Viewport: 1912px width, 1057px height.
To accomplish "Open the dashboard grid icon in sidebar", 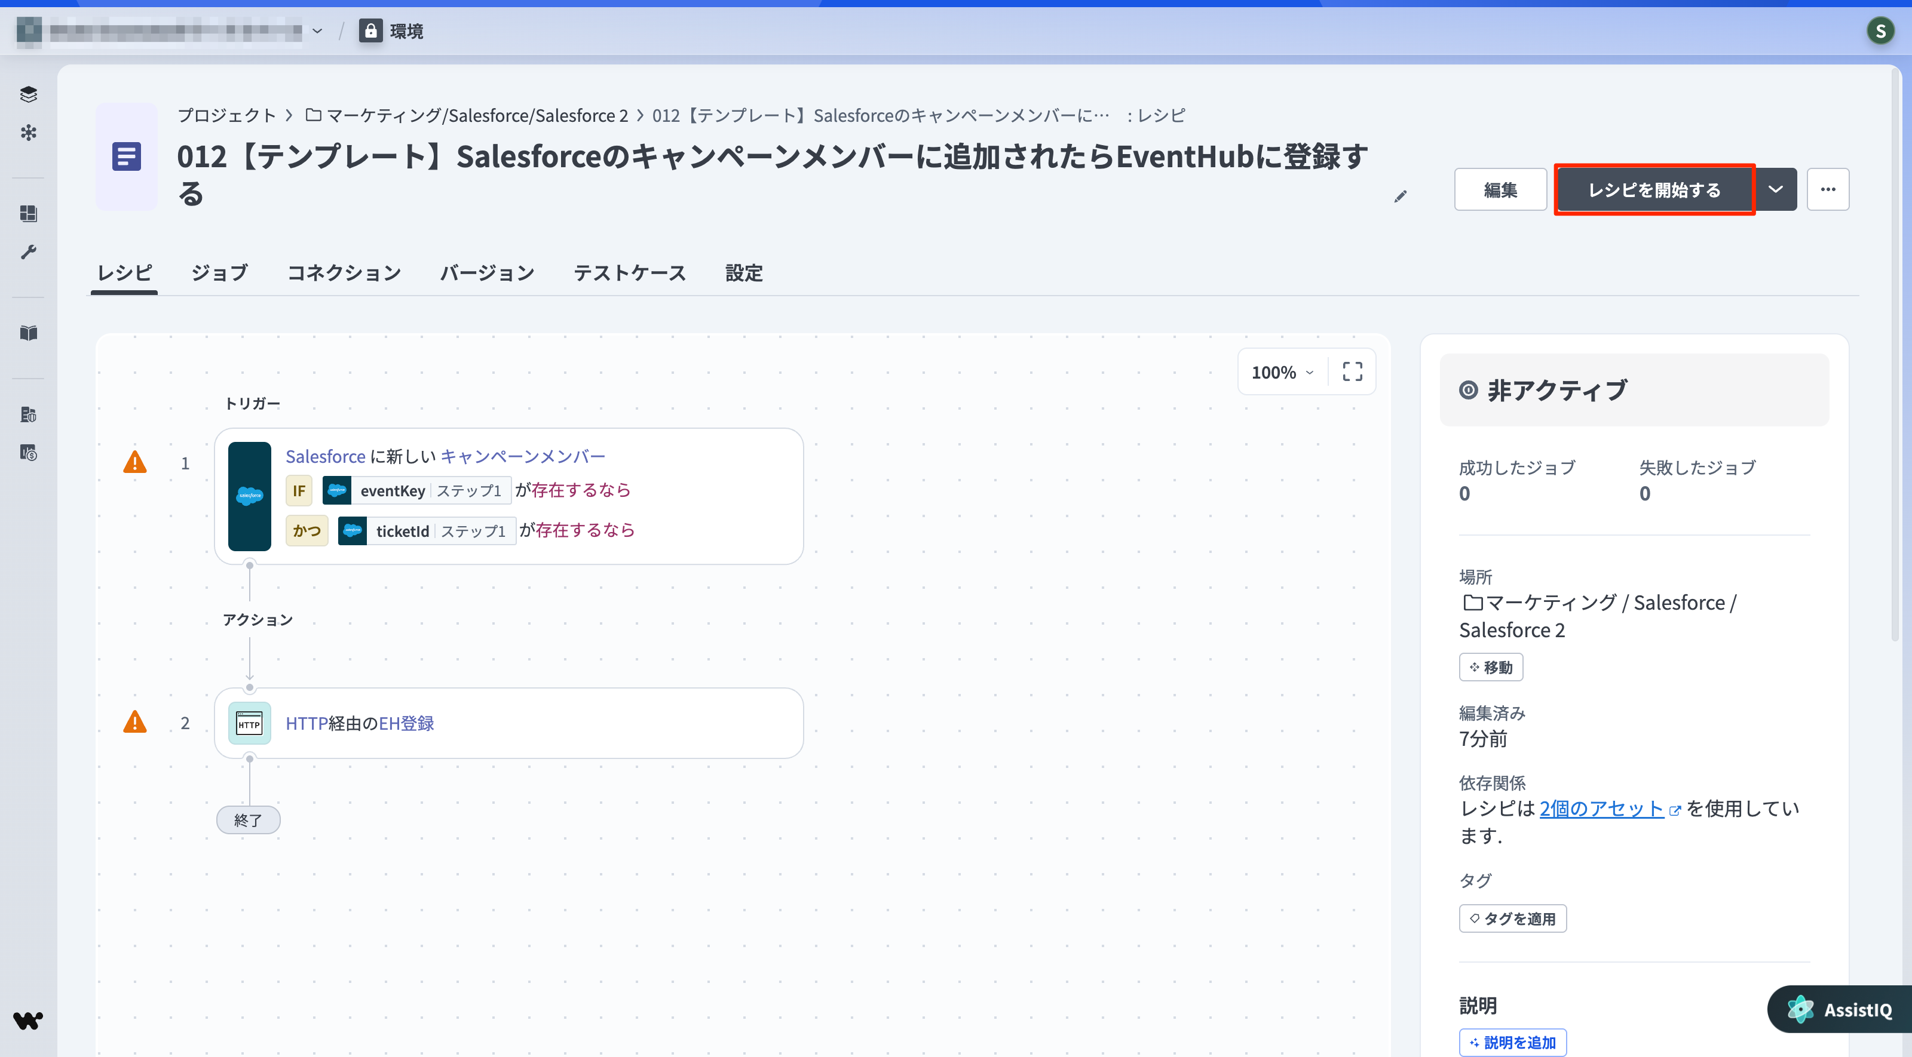I will click(28, 214).
